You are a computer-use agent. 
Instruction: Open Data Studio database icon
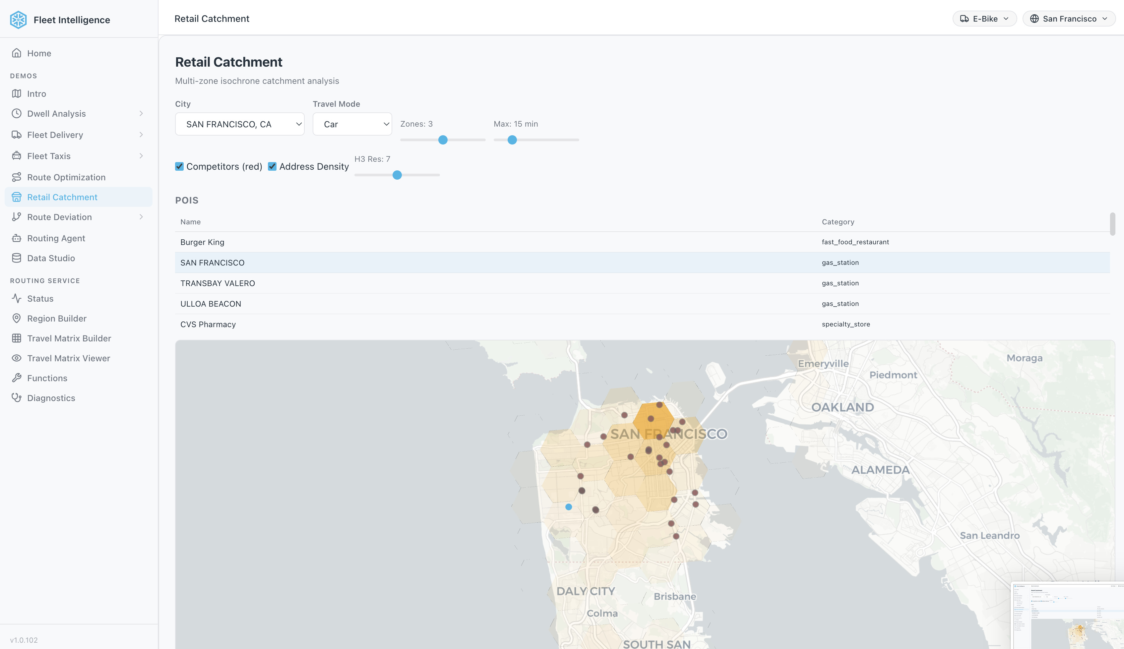pyautogui.click(x=17, y=258)
